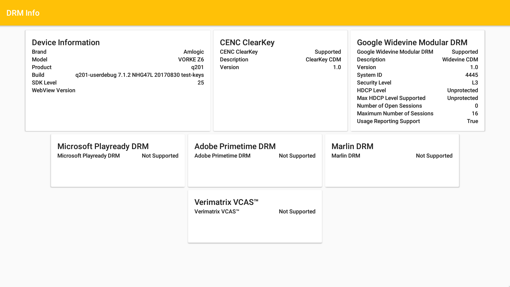The image size is (510, 287).
Task: Click the Number of Open Sessions label
Action: pyautogui.click(x=389, y=106)
